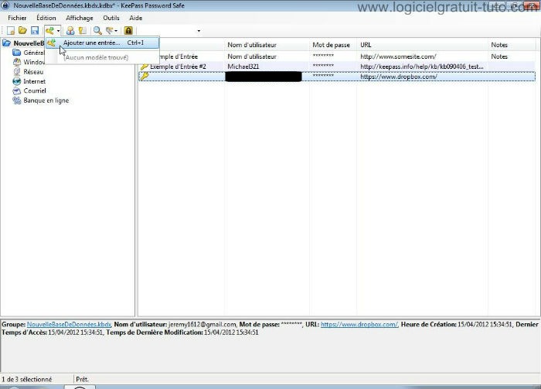The height and width of the screenshot is (389, 541).
Task: Open the Outils menu
Action: pos(111,18)
